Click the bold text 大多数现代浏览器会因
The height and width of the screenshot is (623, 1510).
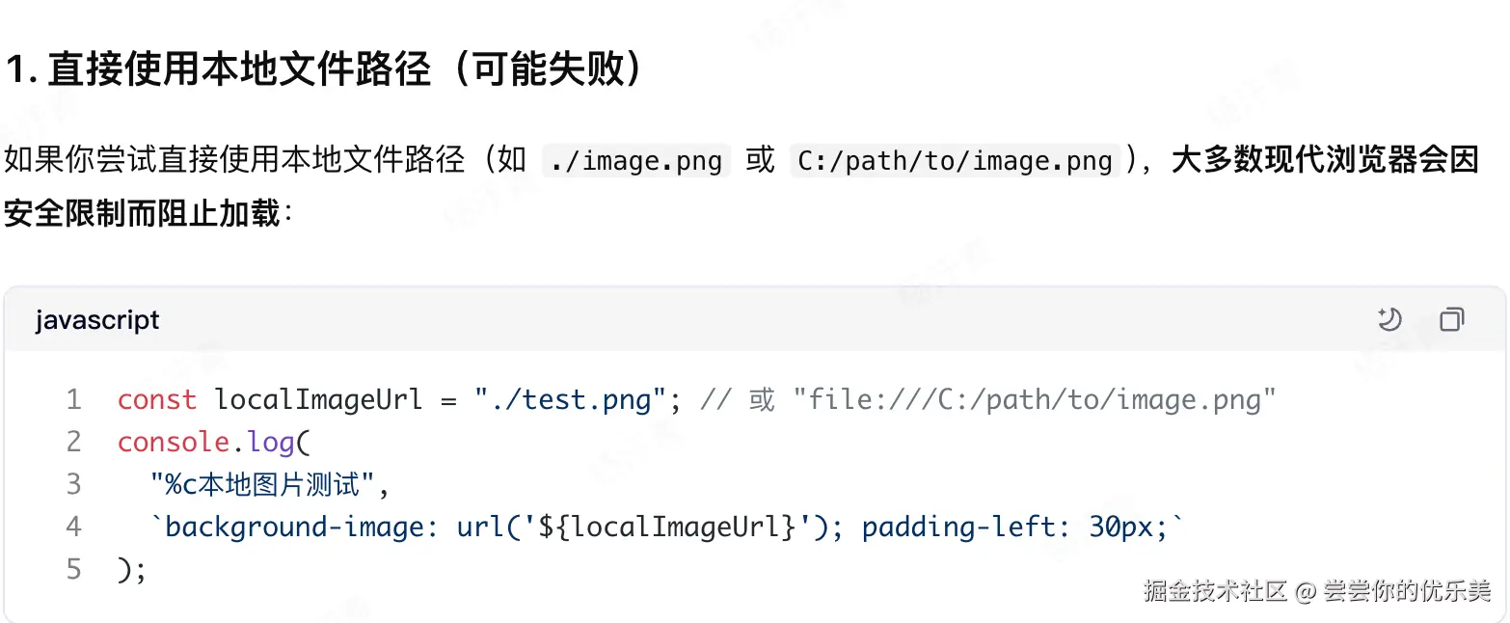(x=1324, y=159)
